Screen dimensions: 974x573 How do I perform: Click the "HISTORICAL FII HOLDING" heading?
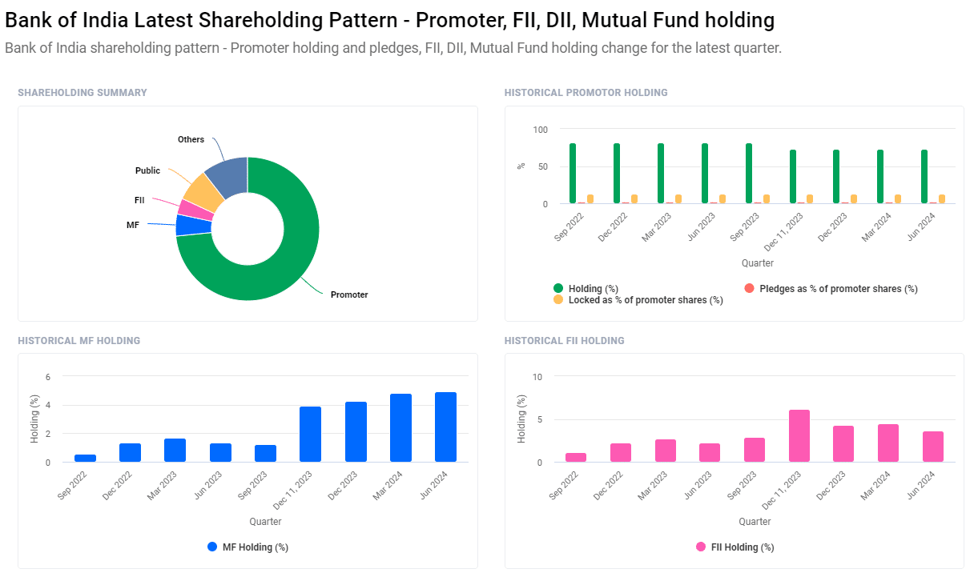point(565,341)
